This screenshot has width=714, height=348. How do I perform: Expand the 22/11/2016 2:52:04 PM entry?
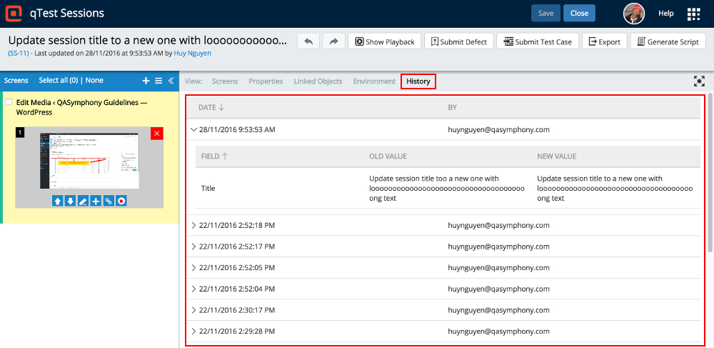194,289
